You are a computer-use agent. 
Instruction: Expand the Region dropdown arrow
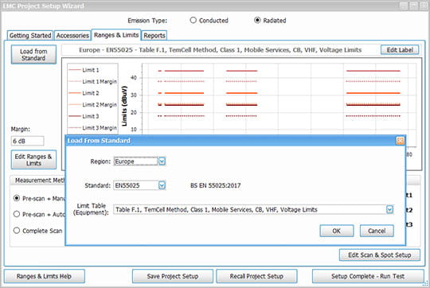(x=162, y=162)
